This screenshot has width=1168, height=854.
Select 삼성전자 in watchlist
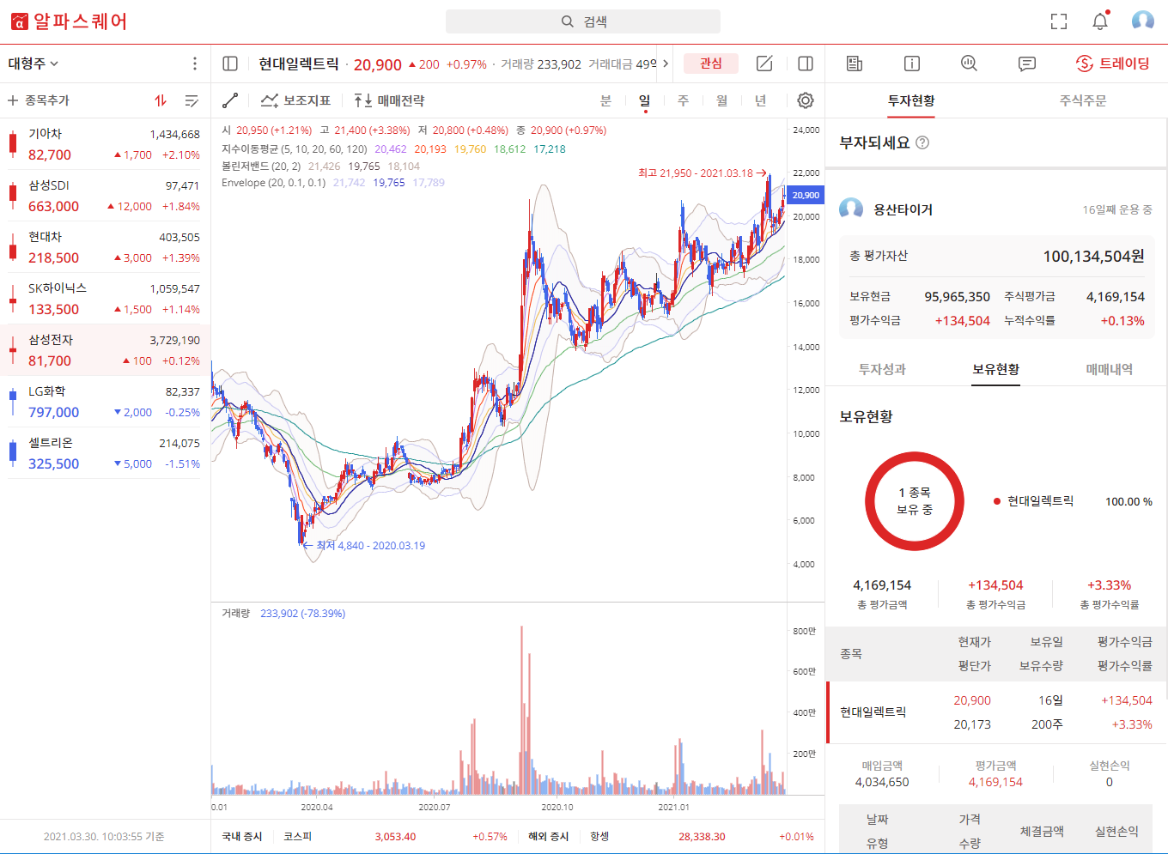(105, 350)
